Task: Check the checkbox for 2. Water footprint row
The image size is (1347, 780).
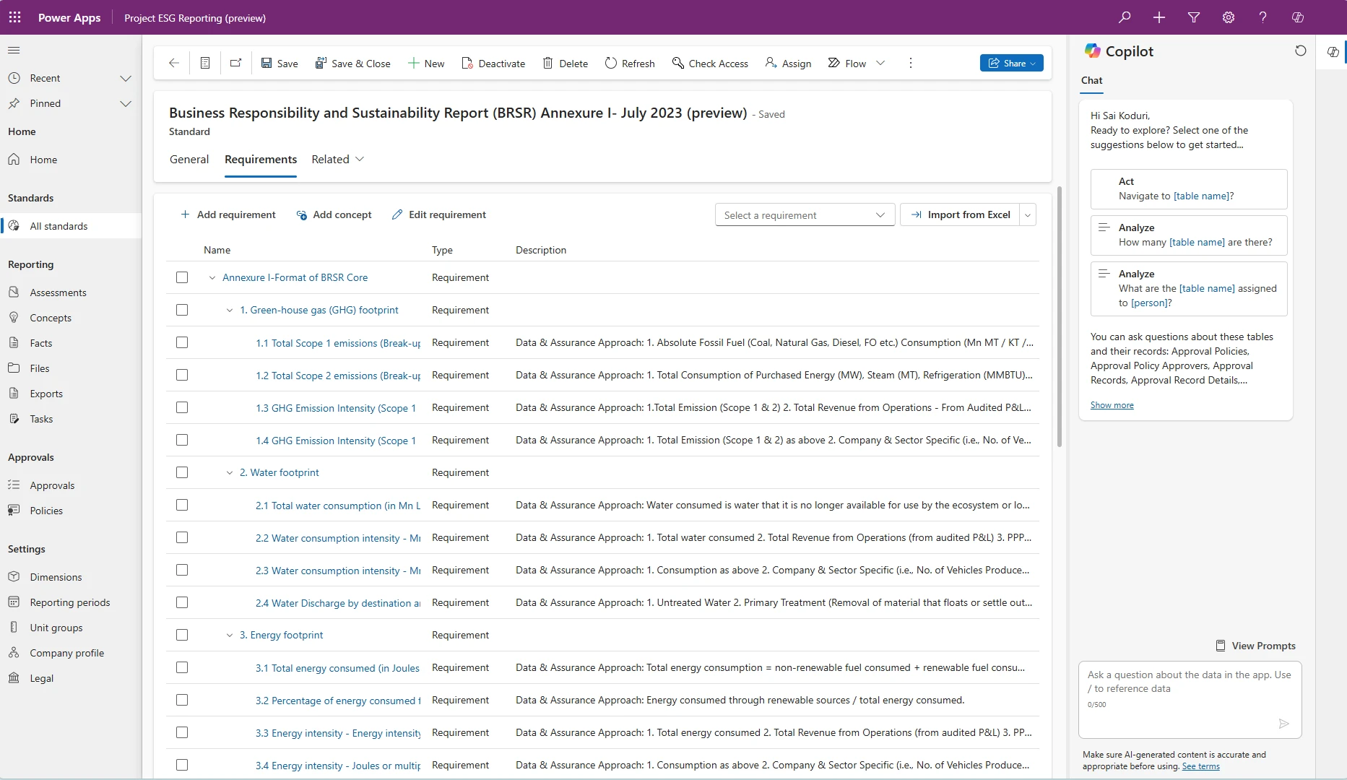Action: pyautogui.click(x=182, y=472)
